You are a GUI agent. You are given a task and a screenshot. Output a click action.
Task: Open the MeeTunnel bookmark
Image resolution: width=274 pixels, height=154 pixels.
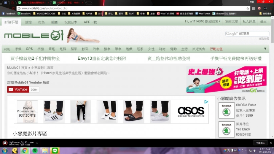pyautogui.click(x=203, y=13)
